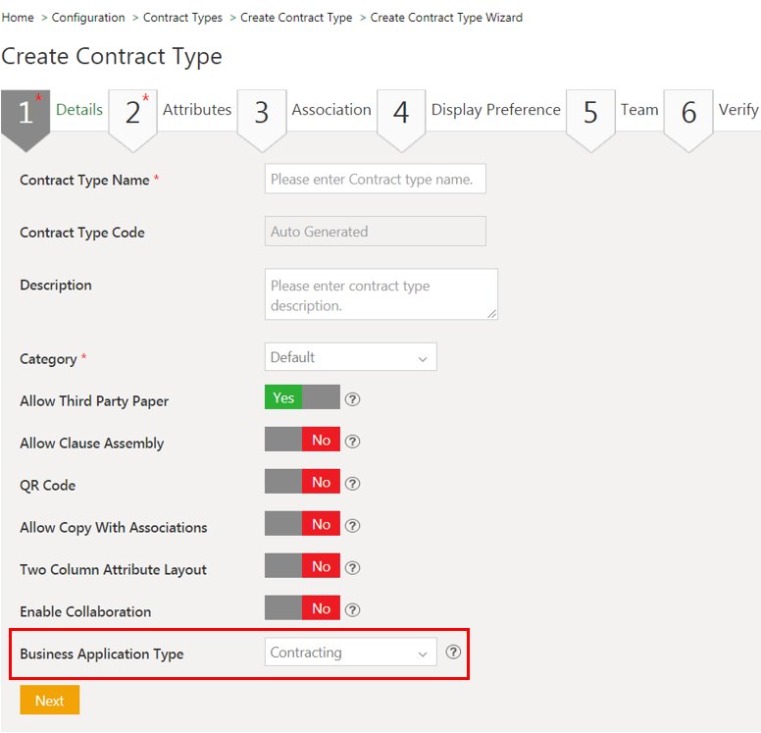Click help icon beside Allow Clause Assembly
Viewport: 761px width, 733px height.
pyautogui.click(x=353, y=442)
